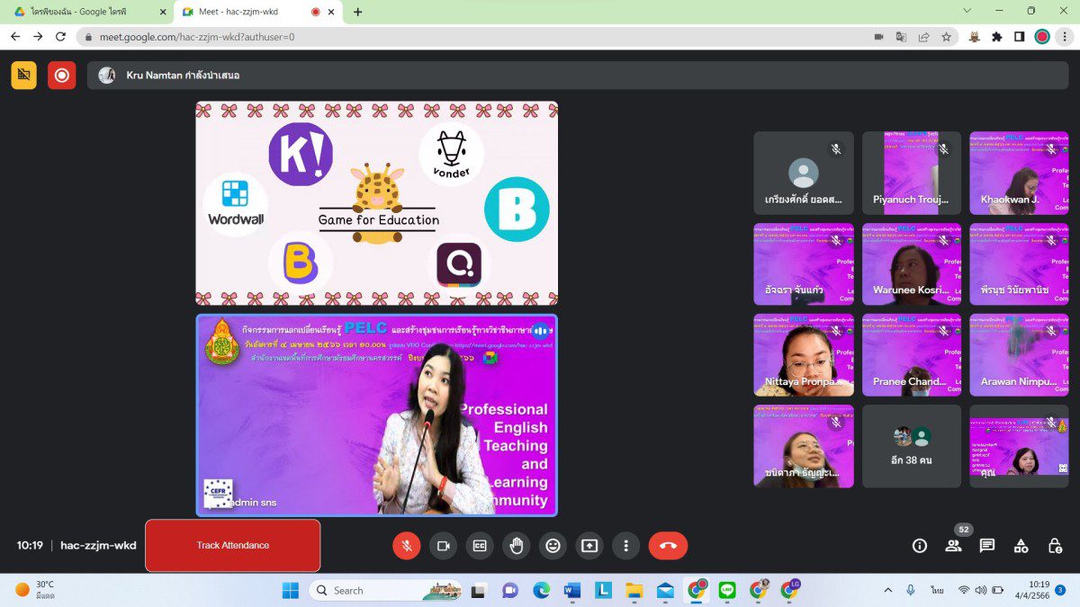Click the owl extension icon
The height and width of the screenshot is (607, 1080).
[x=975, y=37]
